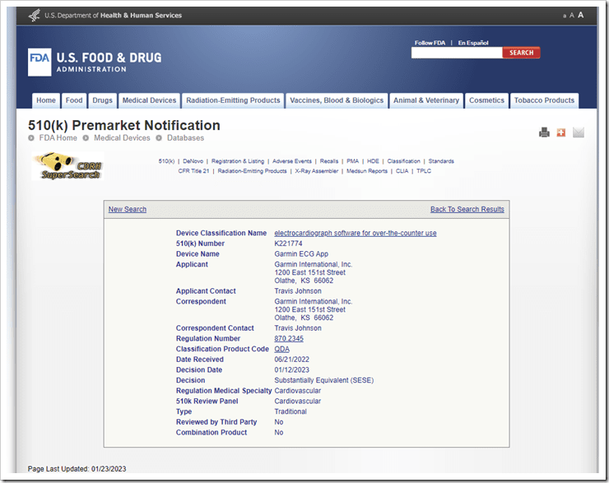The width and height of the screenshot is (609, 483).
Task: Open CDRH SuperSearch binoculars logo
Action: coord(68,166)
